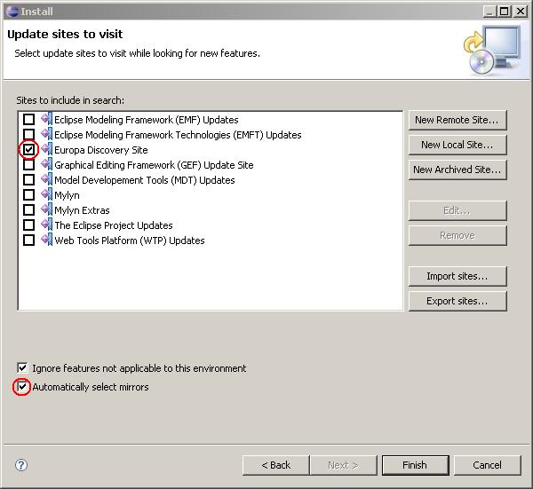This screenshot has height=489, width=533.
Task: Open Export sites dialog
Action: click(x=457, y=301)
